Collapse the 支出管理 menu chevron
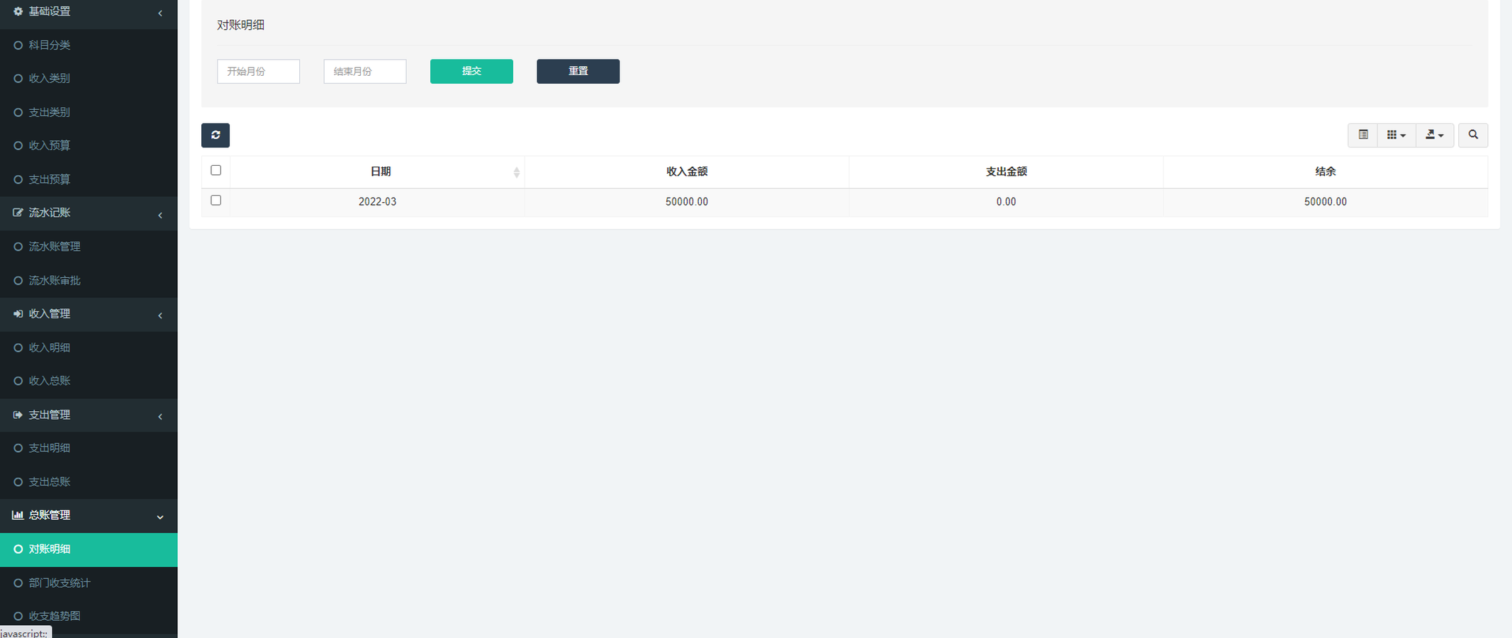The width and height of the screenshot is (1512, 638). coord(160,417)
